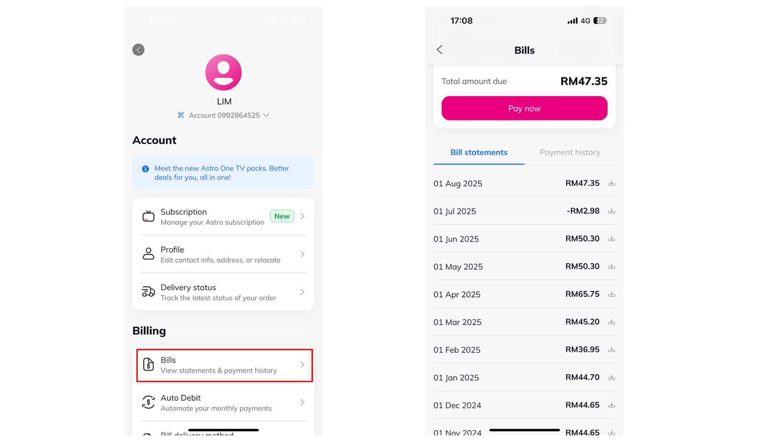Open the Subscription row chevron
Viewport: 783px width, 440px height.
coord(302,216)
